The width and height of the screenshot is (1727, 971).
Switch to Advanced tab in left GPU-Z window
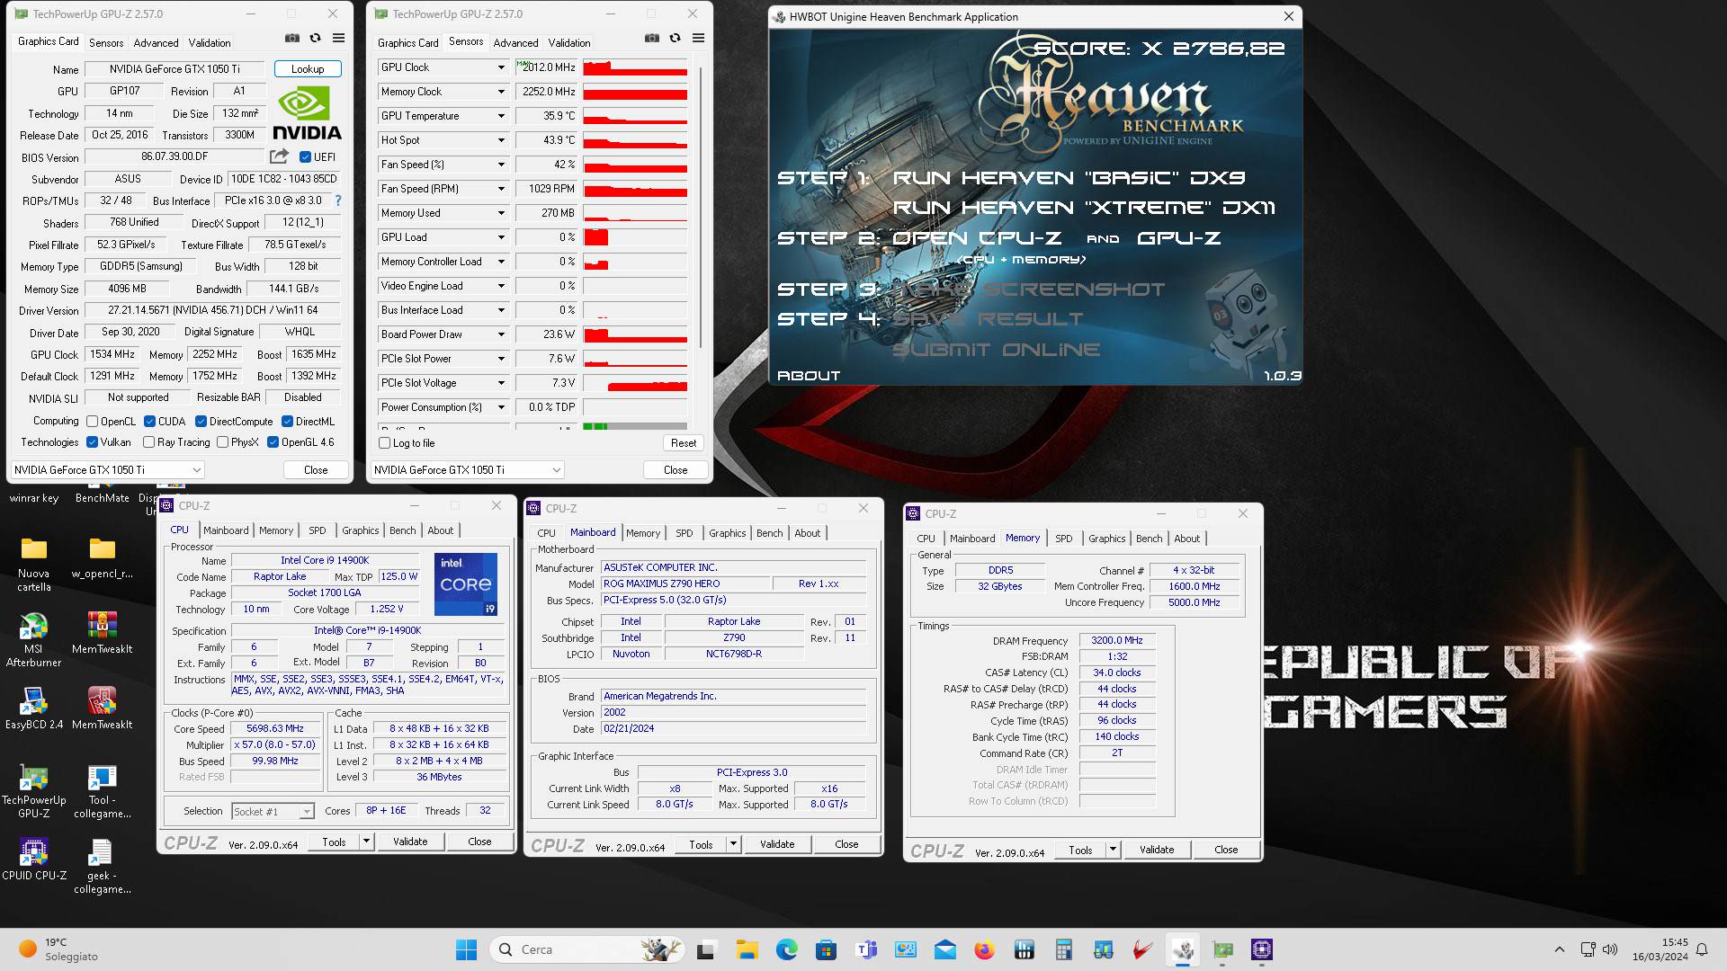(156, 42)
